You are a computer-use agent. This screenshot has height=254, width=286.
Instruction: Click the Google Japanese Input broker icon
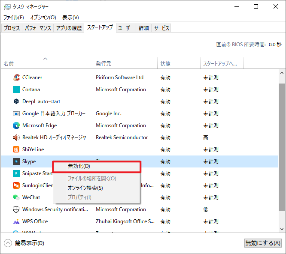pos(16,114)
